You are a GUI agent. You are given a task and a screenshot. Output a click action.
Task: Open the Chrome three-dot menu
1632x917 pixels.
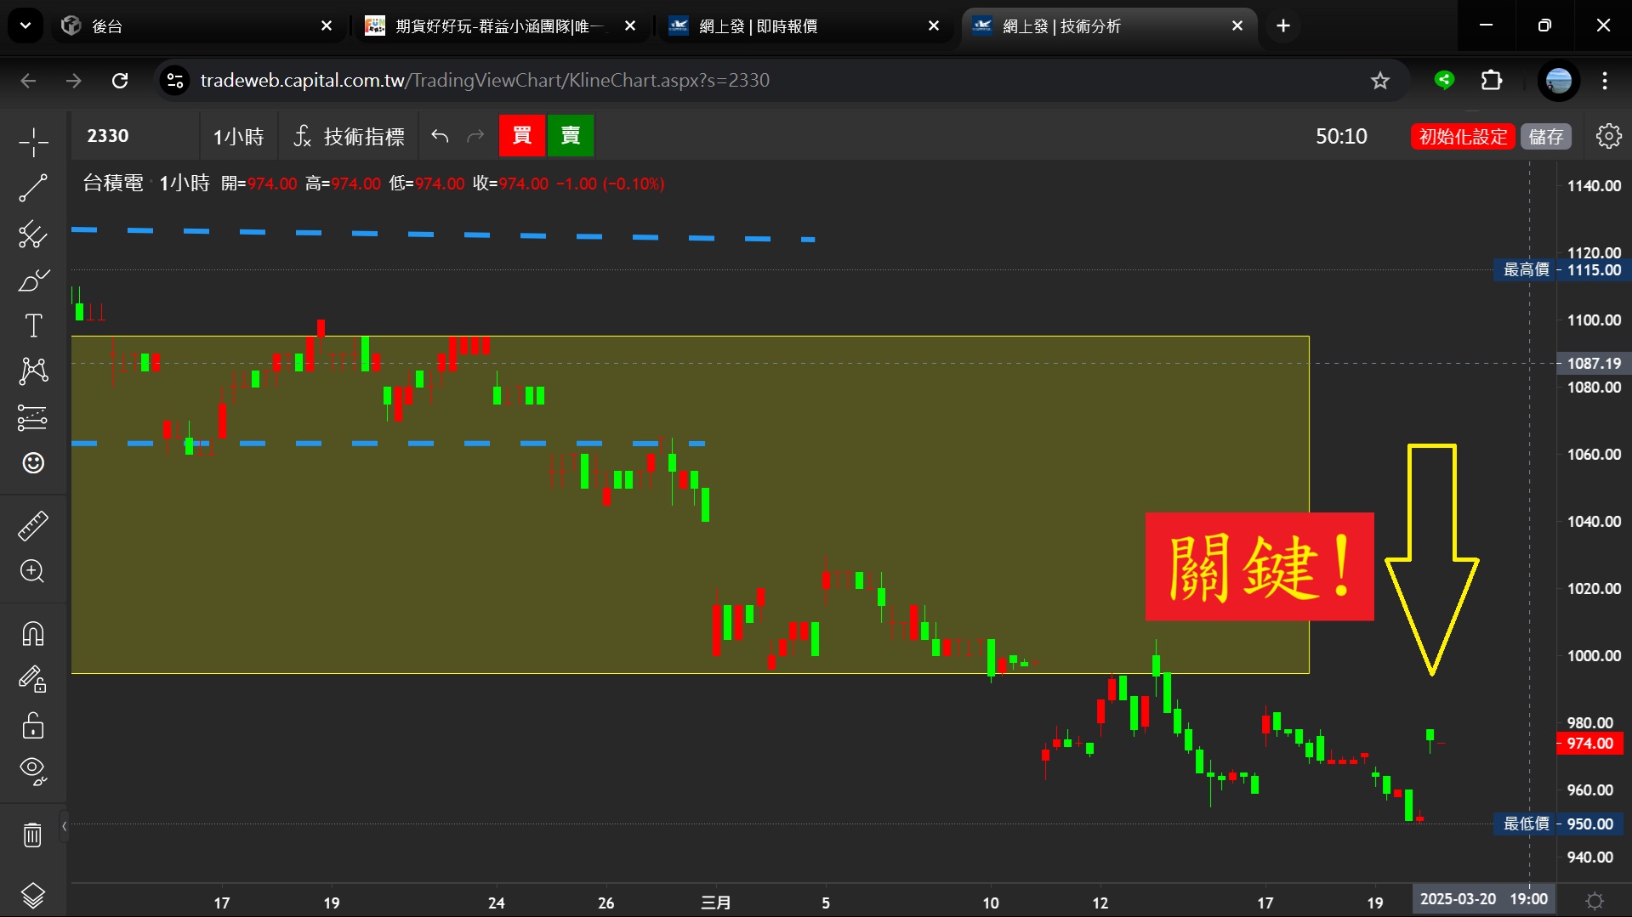pyautogui.click(x=1605, y=81)
